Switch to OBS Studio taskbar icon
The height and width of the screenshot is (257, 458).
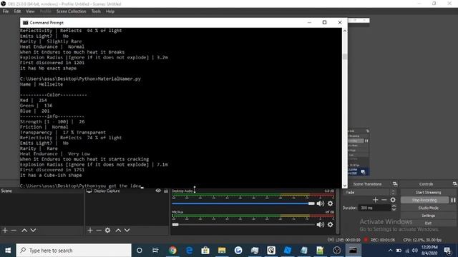point(336,251)
